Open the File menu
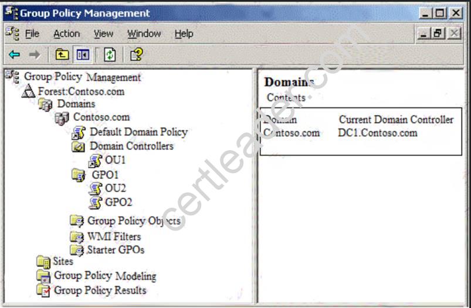 pyautogui.click(x=32, y=33)
